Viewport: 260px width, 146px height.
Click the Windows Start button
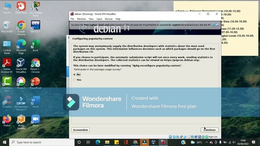pos(4,142)
